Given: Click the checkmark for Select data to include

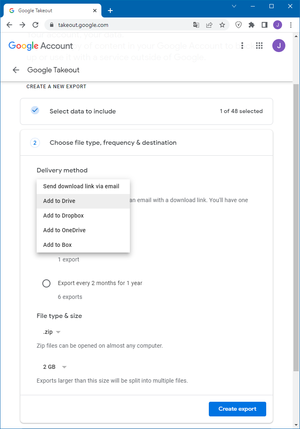Looking at the screenshot, I should point(35,110).
